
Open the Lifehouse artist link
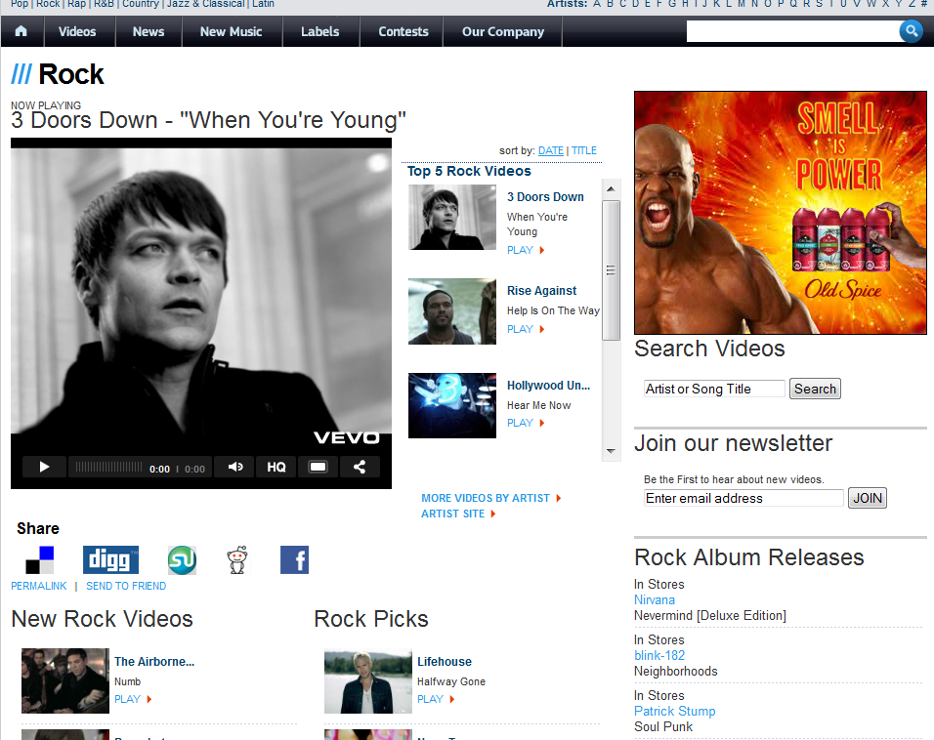point(445,662)
